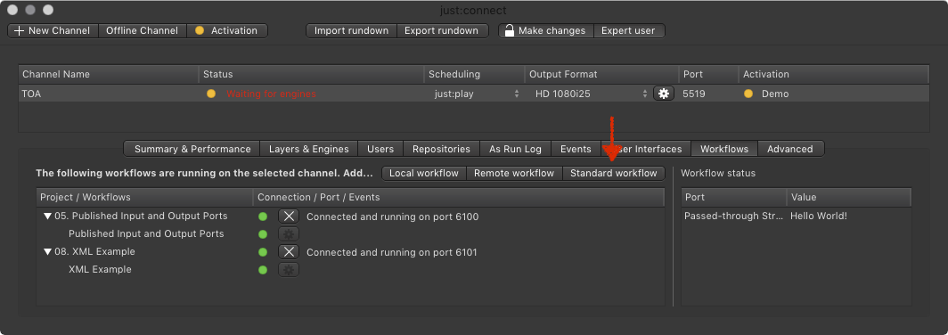
Task: Click the green dot of XML Example child row
Action: point(262,270)
